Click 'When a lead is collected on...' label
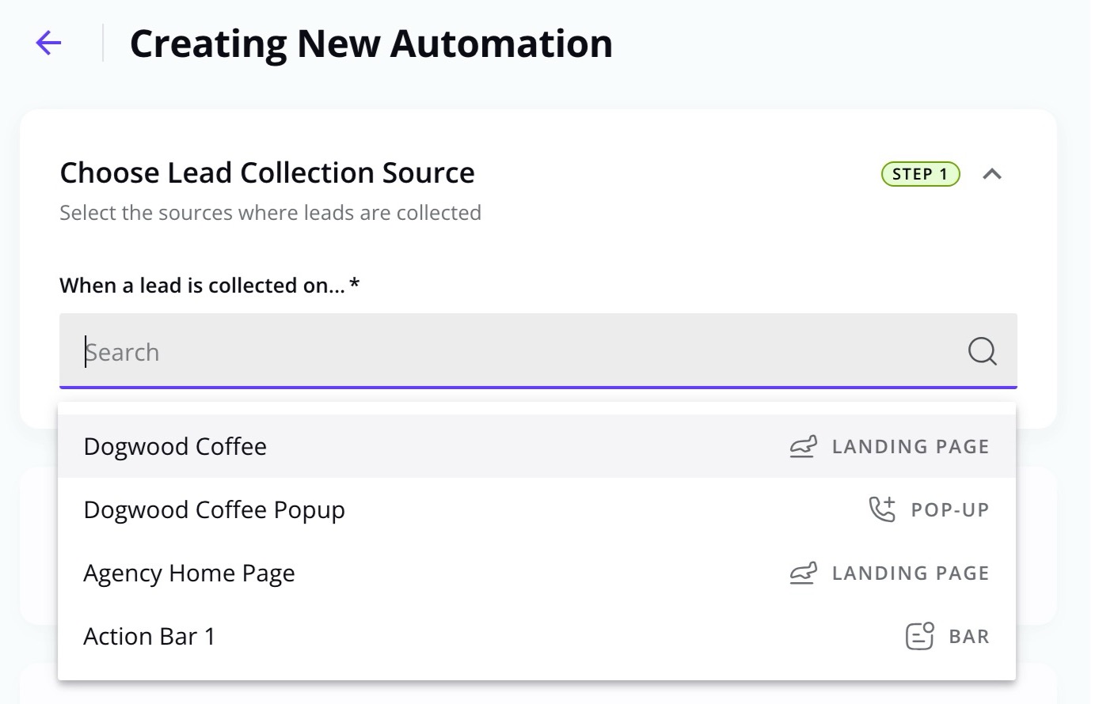 pyautogui.click(x=210, y=286)
